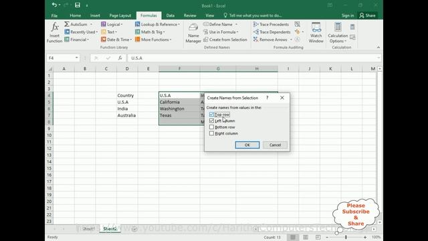The height and width of the screenshot is (241, 428).
Task: Click Cancel in Create Names dialog
Action: point(275,145)
